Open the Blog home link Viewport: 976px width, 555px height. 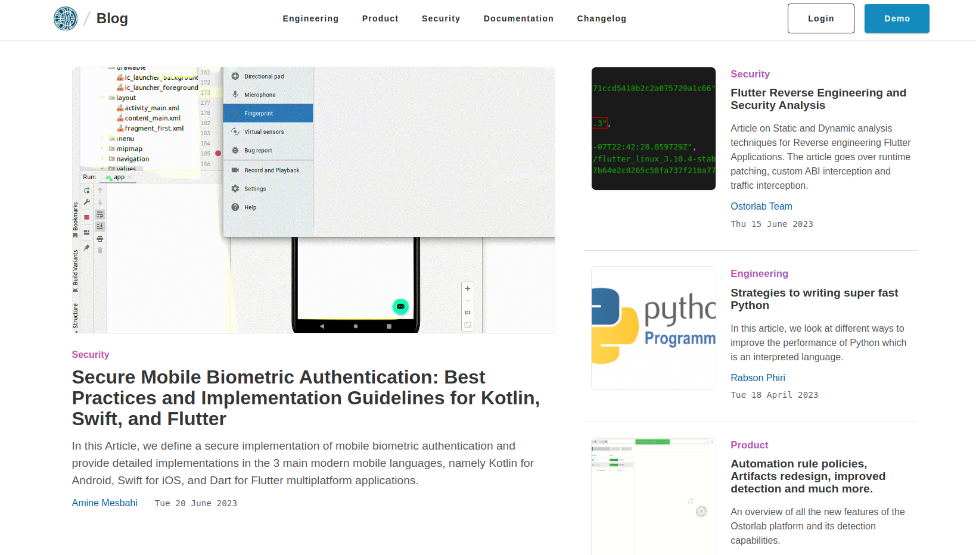112,18
